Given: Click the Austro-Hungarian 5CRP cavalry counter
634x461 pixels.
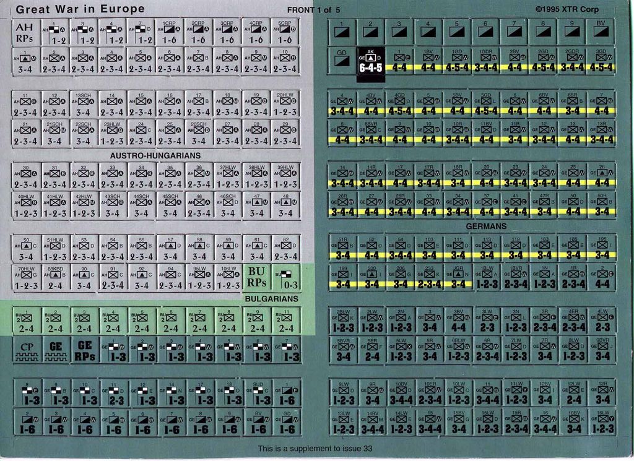Looking at the screenshot, I should 285,32.
